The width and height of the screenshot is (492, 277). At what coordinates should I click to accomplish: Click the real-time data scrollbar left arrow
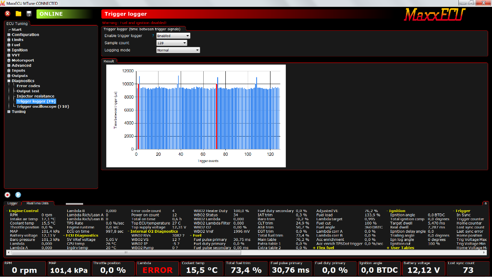(9, 252)
